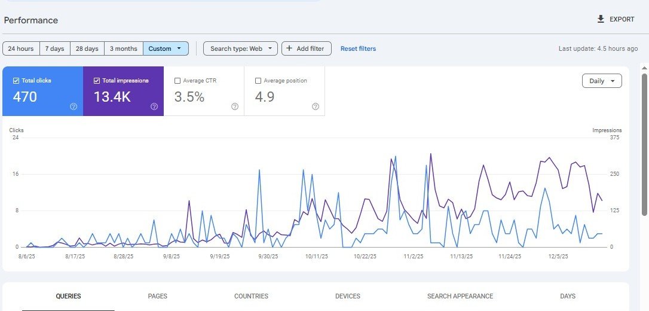Uncheck the Total impressions checkbox
The height and width of the screenshot is (311, 649).
tap(97, 81)
